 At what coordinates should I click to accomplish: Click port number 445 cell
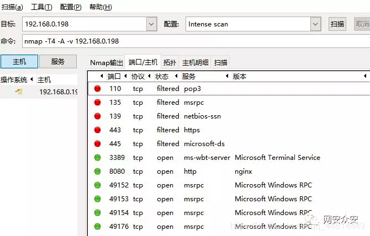point(115,144)
